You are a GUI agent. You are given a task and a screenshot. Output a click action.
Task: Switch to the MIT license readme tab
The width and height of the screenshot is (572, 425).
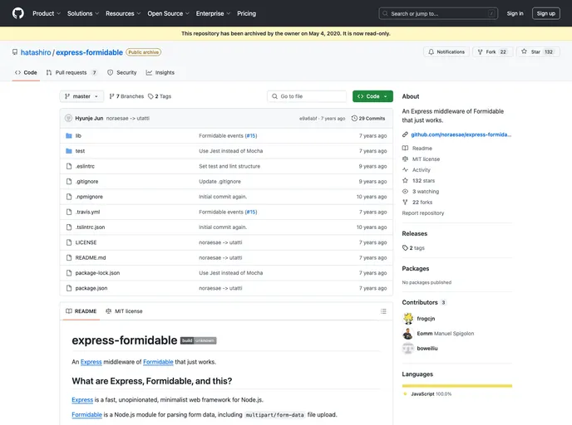pos(124,311)
